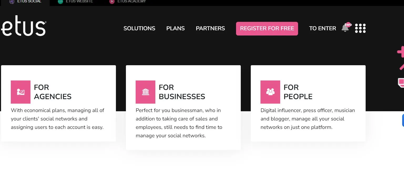Go to the Partners menu item
The width and height of the screenshot is (404, 177).
(x=210, y=28)
